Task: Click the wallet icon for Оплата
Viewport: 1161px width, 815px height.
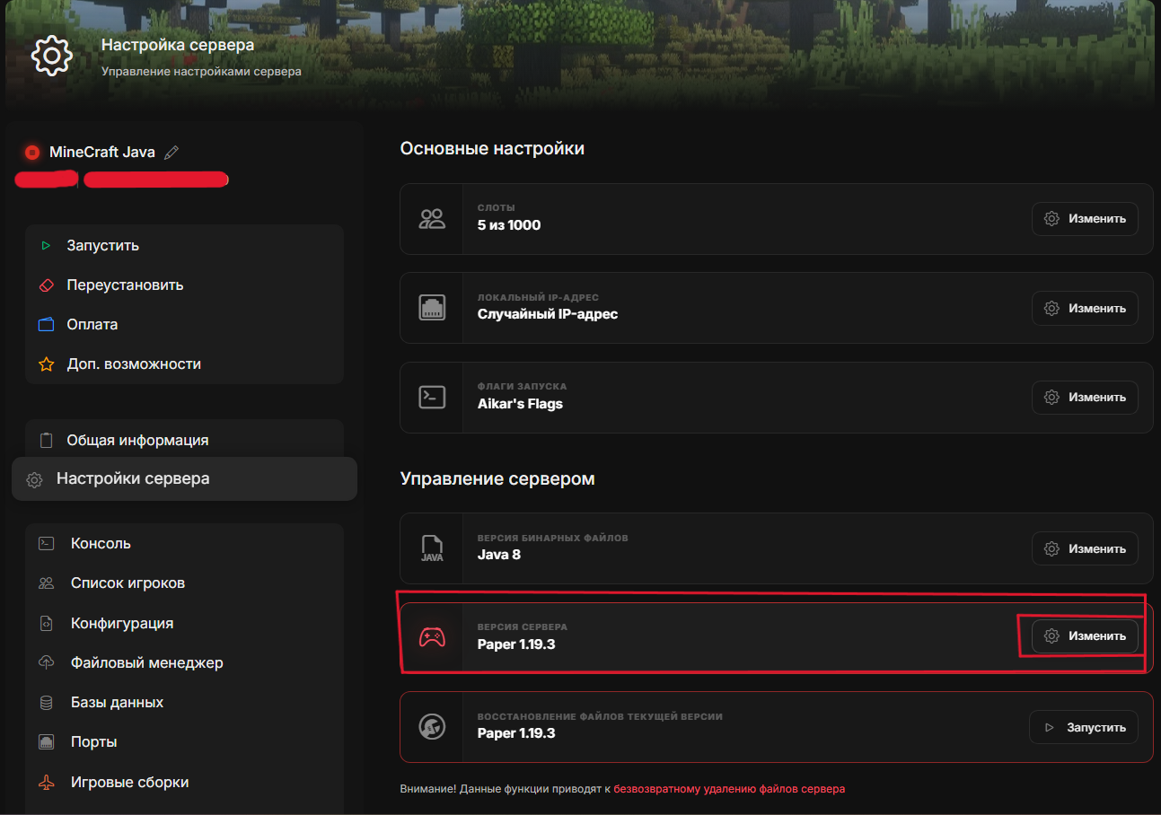Action: click(47, 324)
